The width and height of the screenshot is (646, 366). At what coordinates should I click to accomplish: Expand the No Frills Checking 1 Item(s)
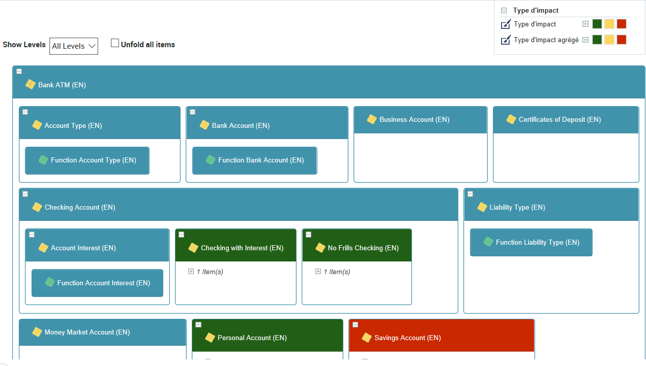coord(318,272)
